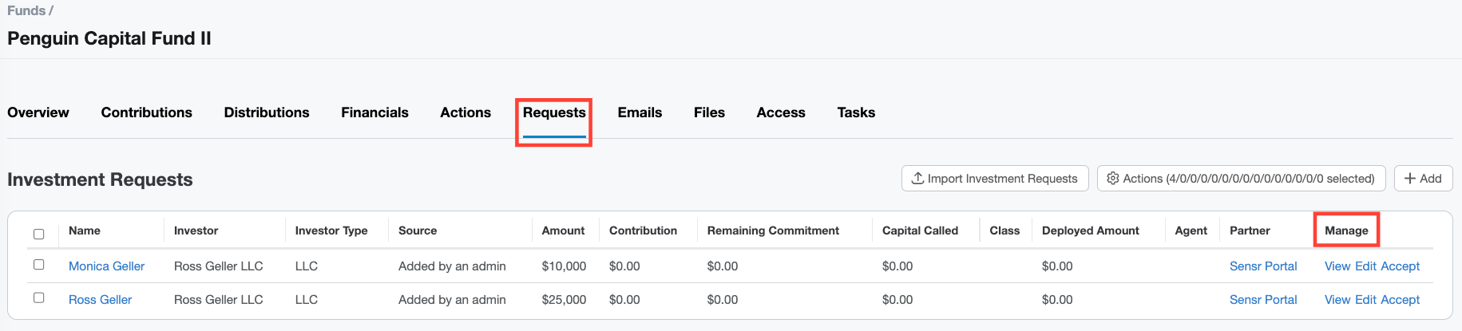Check the Monica Geller row checkbox

(x=38, y=264)
